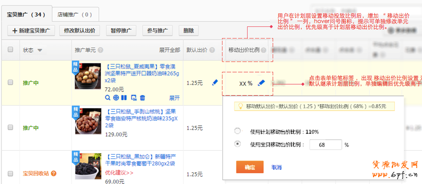
Task: Click the magnifier icon under first product
Action: click(x=108, y=97)
